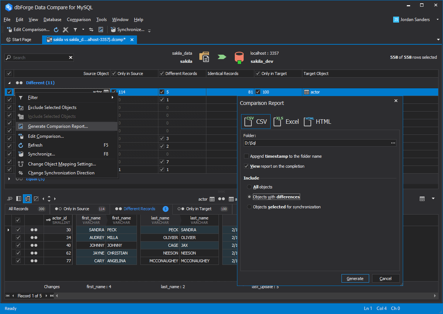Open the document tabs list dropdown
Image resolution: width=443 pixels, height=314 pixels.
(438, 40)
